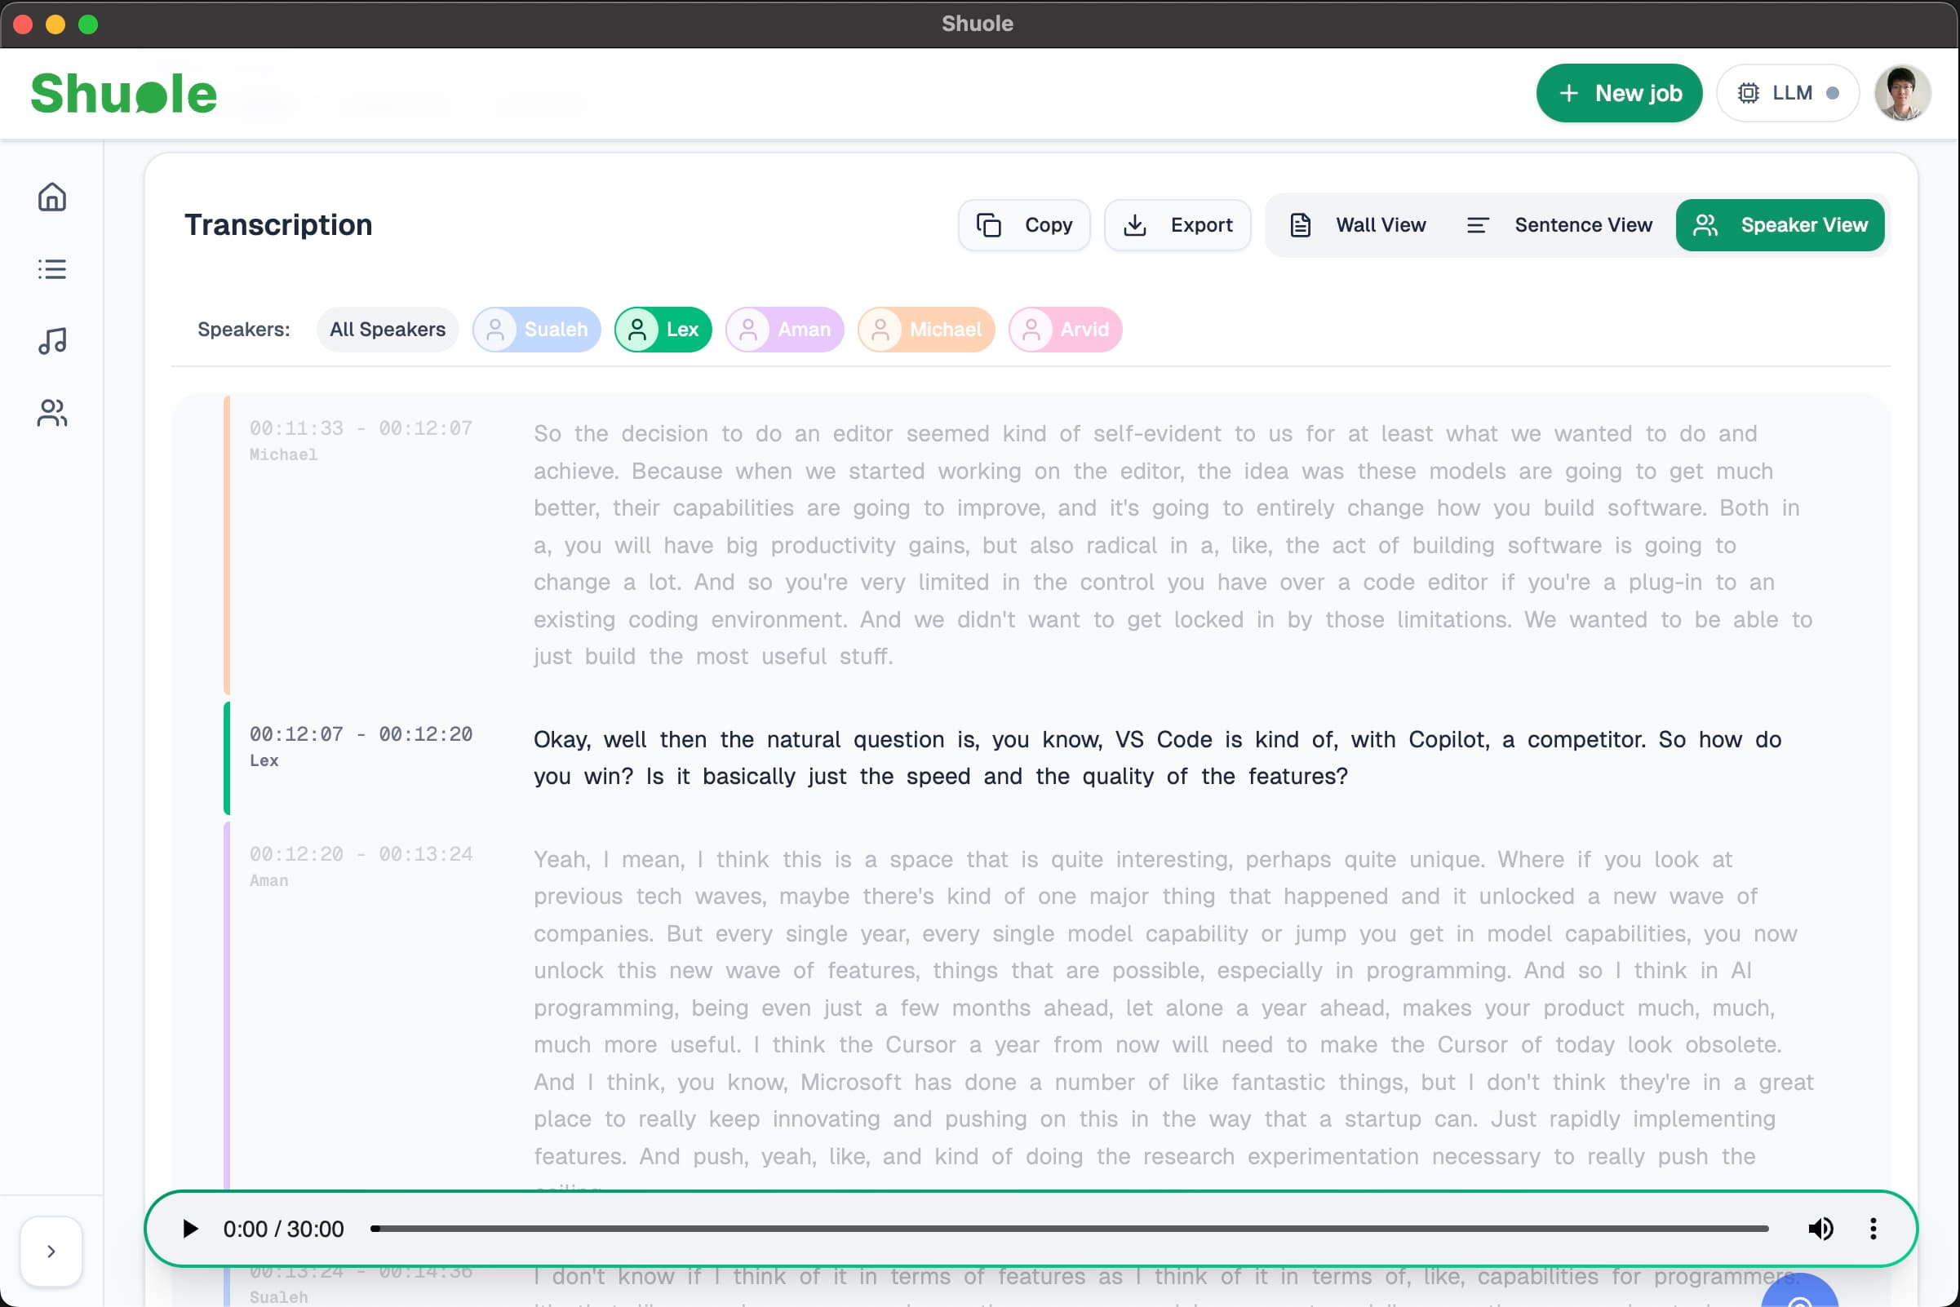Enable the All Speakers filter

click(387, 330)
